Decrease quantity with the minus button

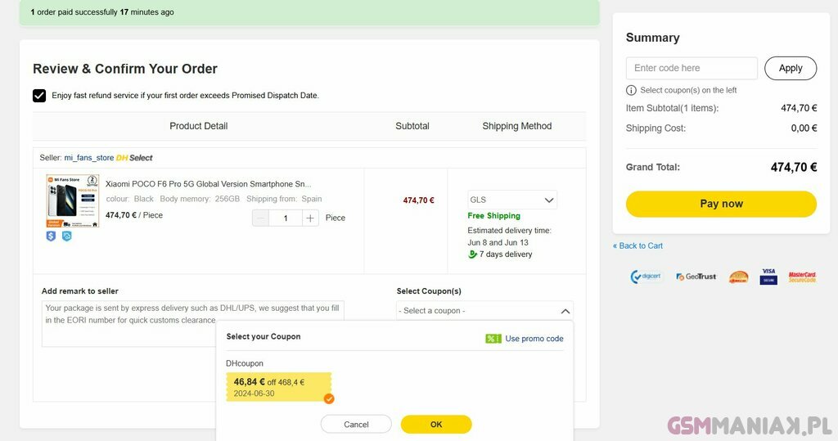260,218
